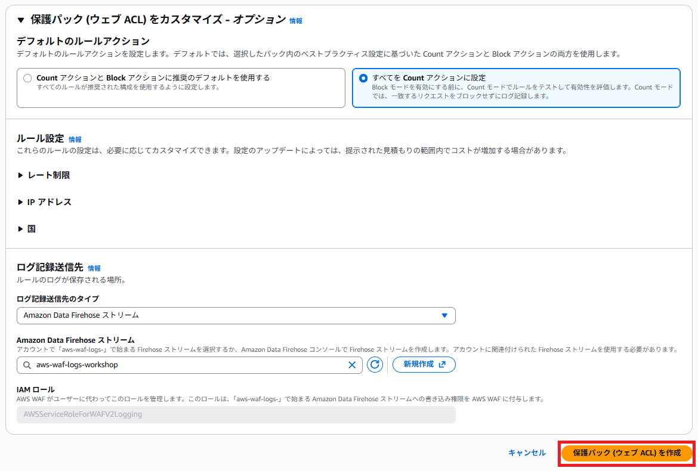Viewport: 698px width, 471px height.
Task: Click the キャンセル button
Action: click(x=527, y=453)
